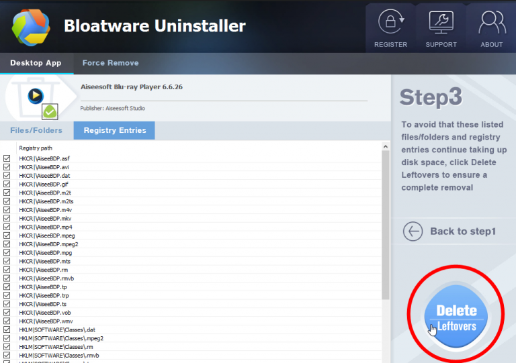Click the ABOUT label
516x363 pixels.
click(x=492, y=45)
